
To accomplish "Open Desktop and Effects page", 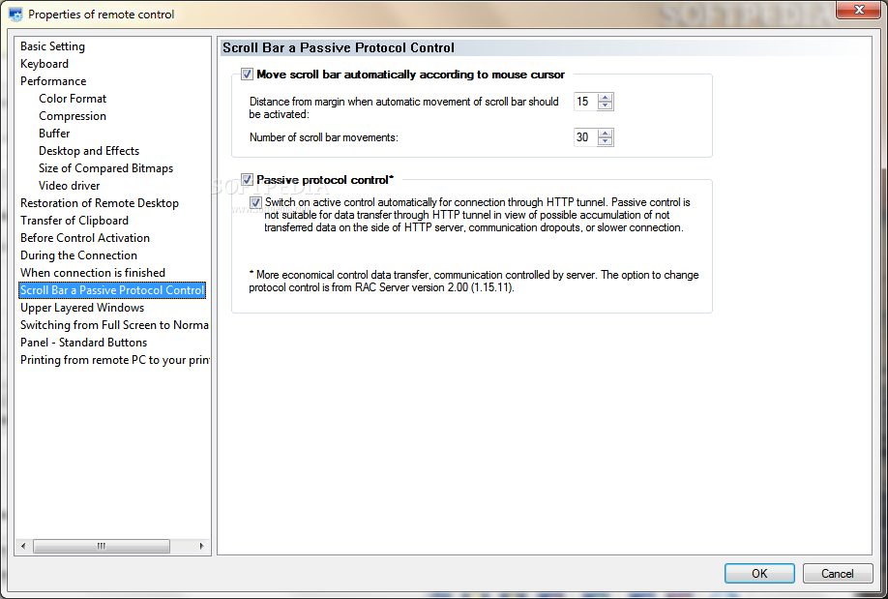I will tap(89, 151).
